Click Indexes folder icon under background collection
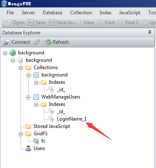This screenshot has height=168, width=156. (x=44, y=82)
